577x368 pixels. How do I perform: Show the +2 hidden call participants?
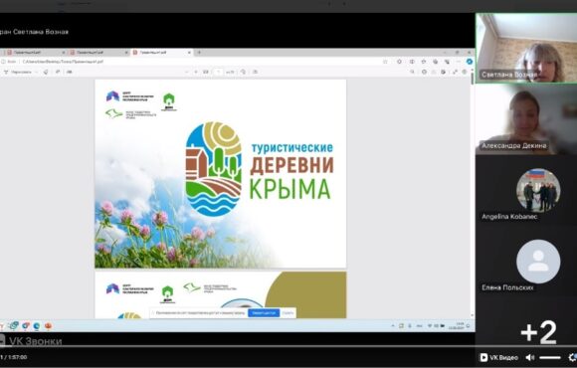539,332
